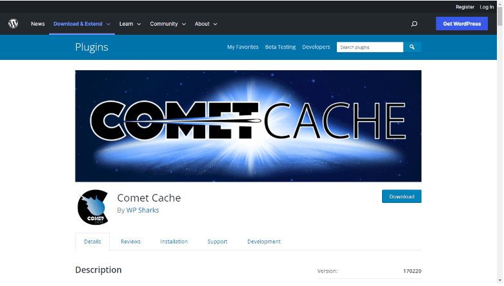Click the Comet Cache banner image
Screen dimensions: 504x286
[x=248, y=126]
